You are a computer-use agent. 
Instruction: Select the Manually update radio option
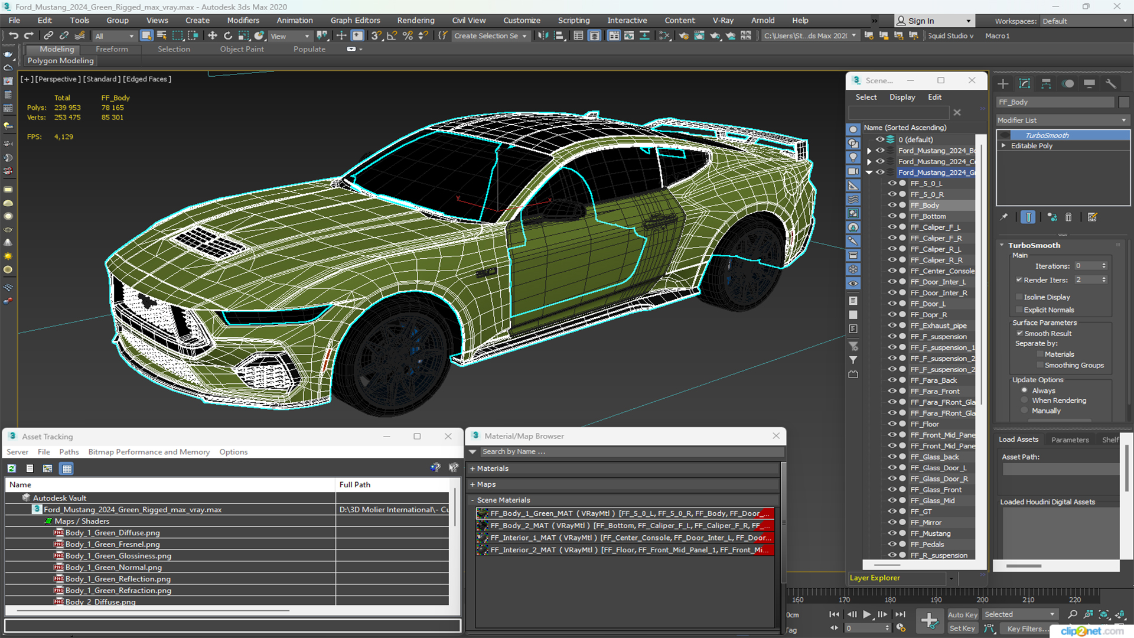pyautogui.click(x=1025, y=410)
